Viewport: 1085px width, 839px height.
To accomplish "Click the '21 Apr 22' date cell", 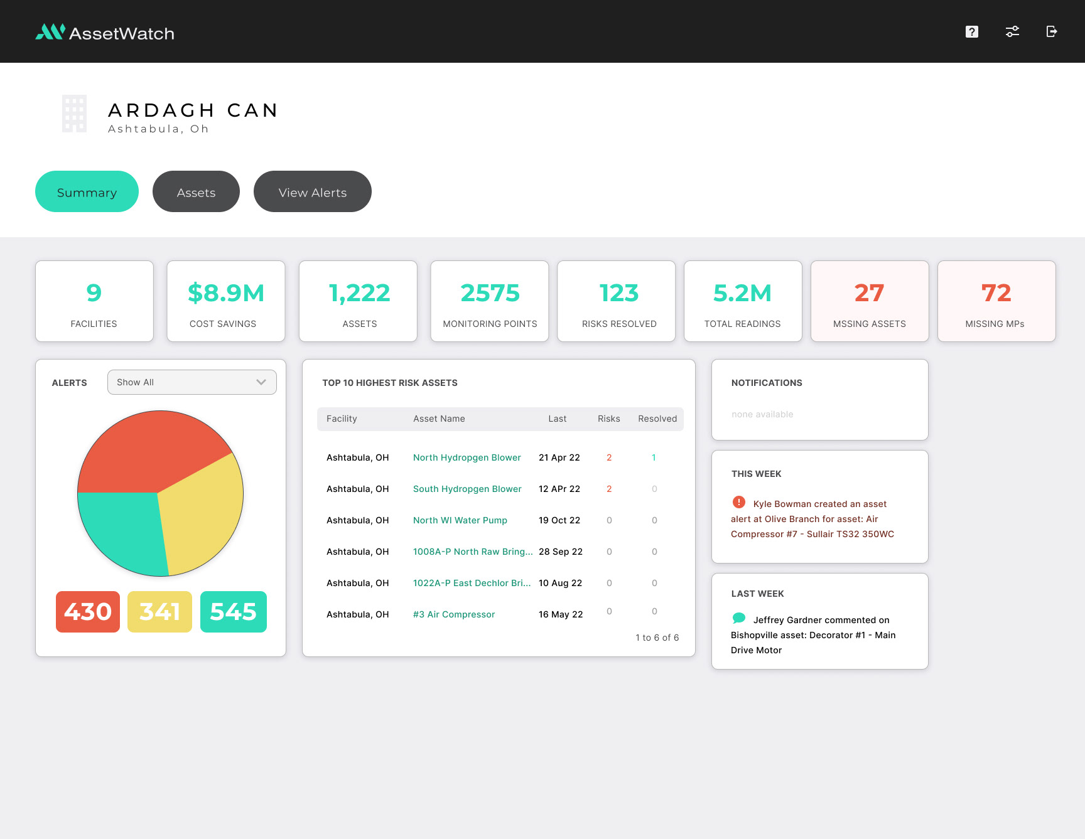I will [559, 457].
